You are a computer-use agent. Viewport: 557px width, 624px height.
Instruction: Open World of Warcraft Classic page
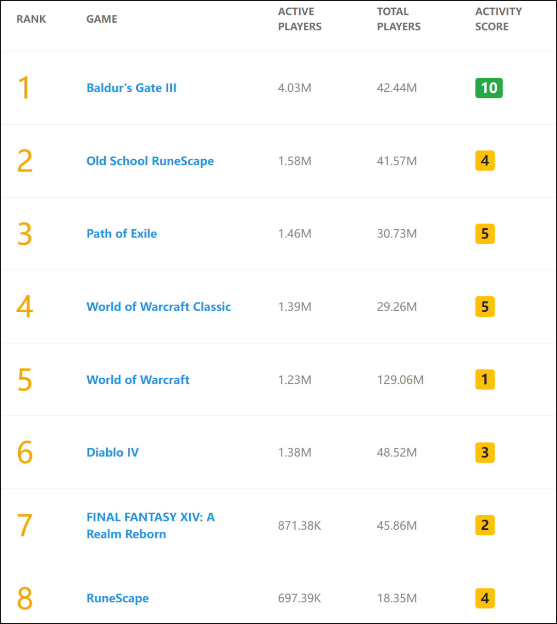click(158, 307)
